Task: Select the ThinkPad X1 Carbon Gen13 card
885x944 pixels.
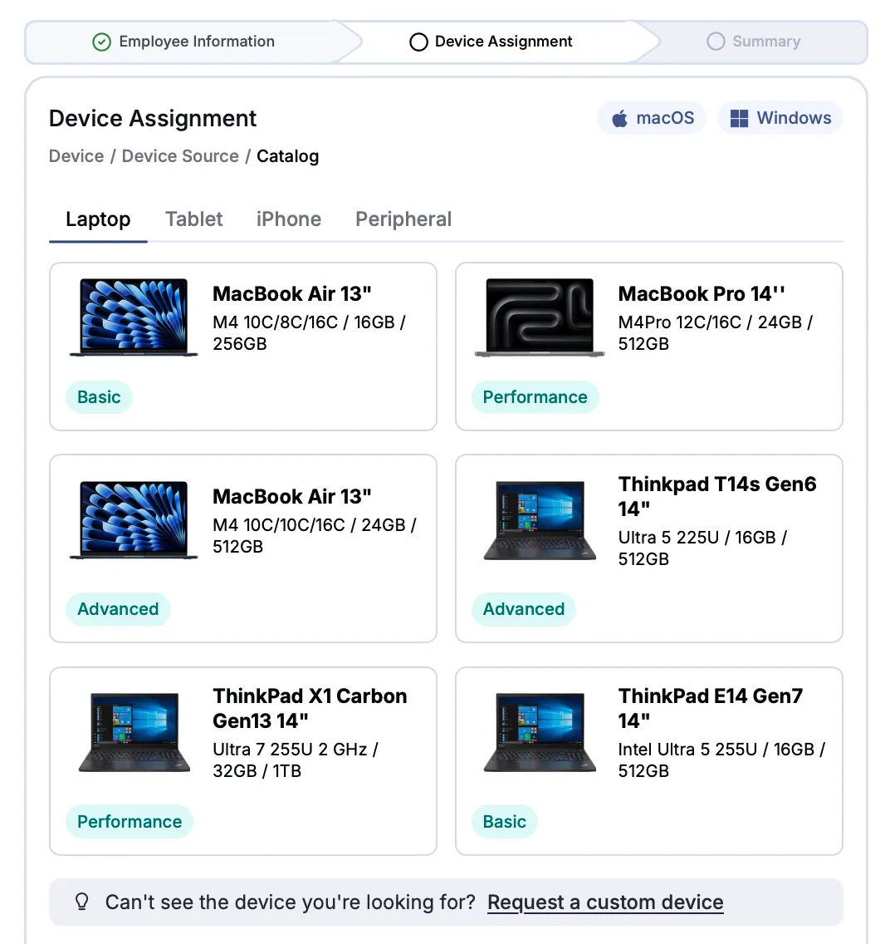Action: pyautogui.click(x=242, y=761)
